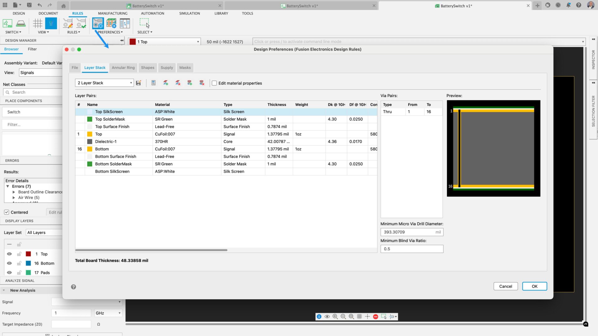Click the add layer pair icon

pos(166,83)
